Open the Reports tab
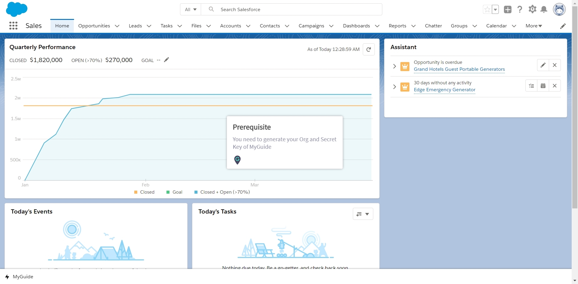The height and width of the screenshot is (284, 578). pyautogui.click(x=397, y=26)
